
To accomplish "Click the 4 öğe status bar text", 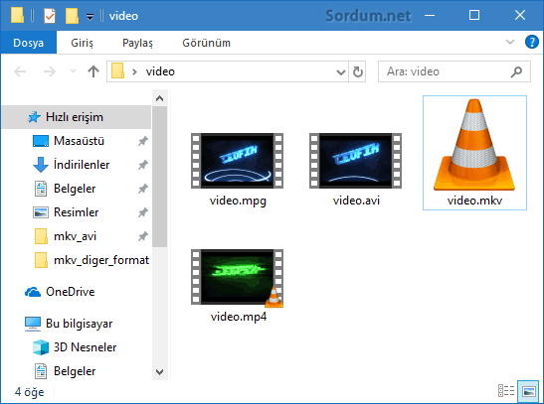I will click(x=29, y=392).
